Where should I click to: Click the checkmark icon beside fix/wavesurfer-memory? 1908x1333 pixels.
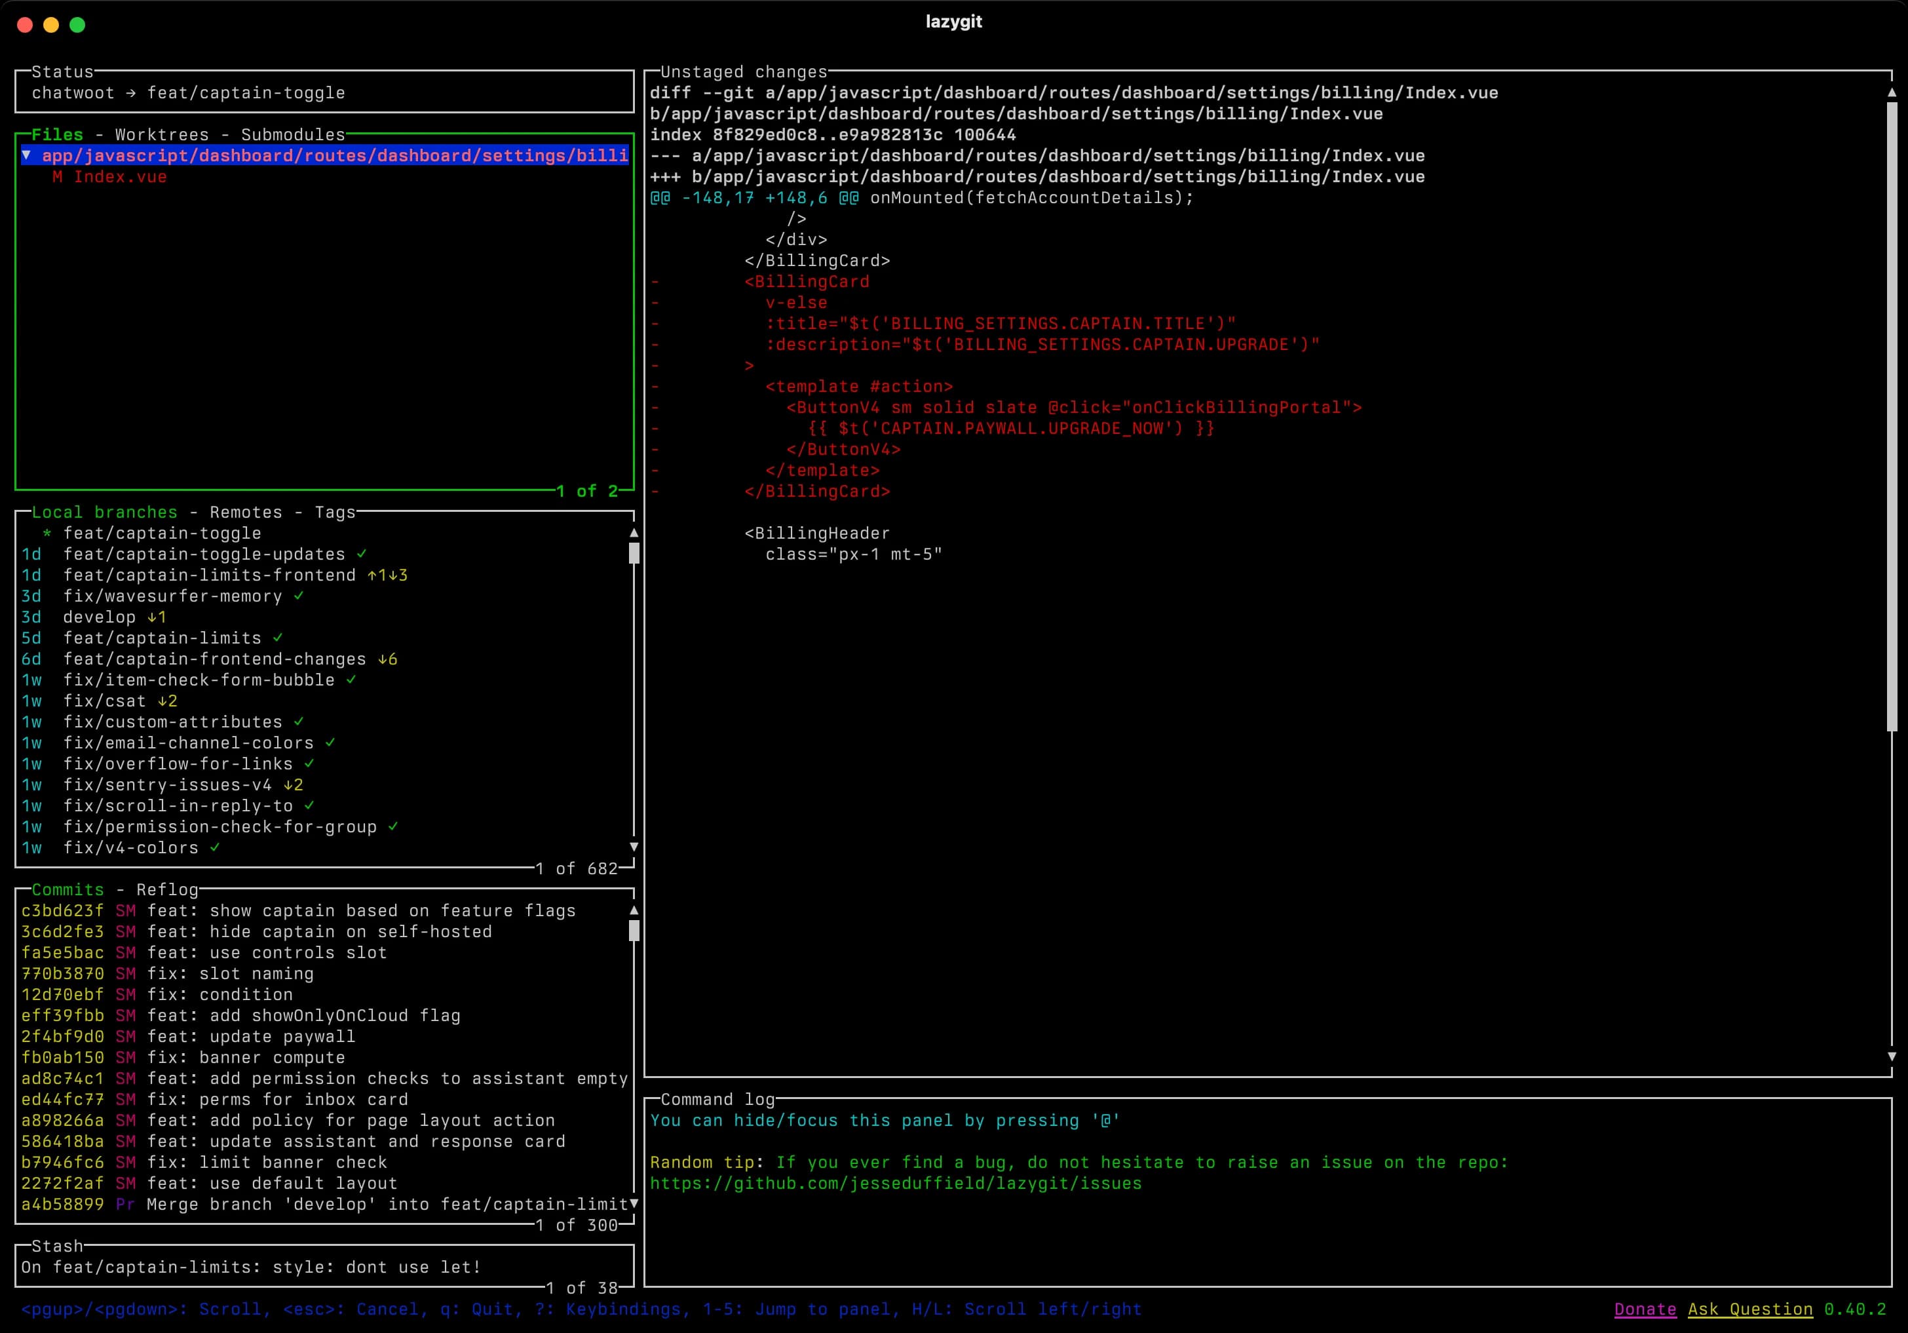(299, 596)
